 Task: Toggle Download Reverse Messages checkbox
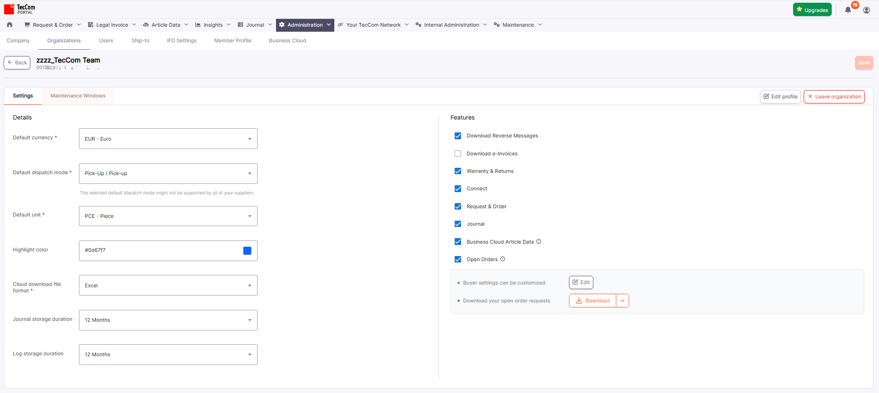tap(458, 136)
